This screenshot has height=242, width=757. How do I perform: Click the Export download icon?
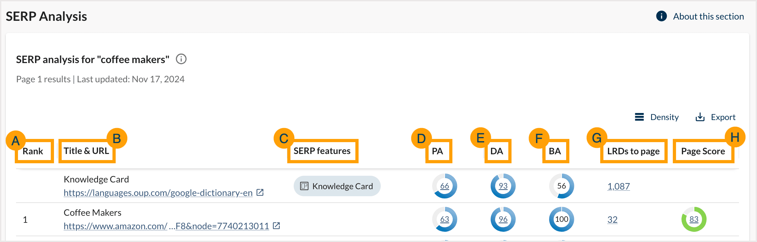click(699, 117)
